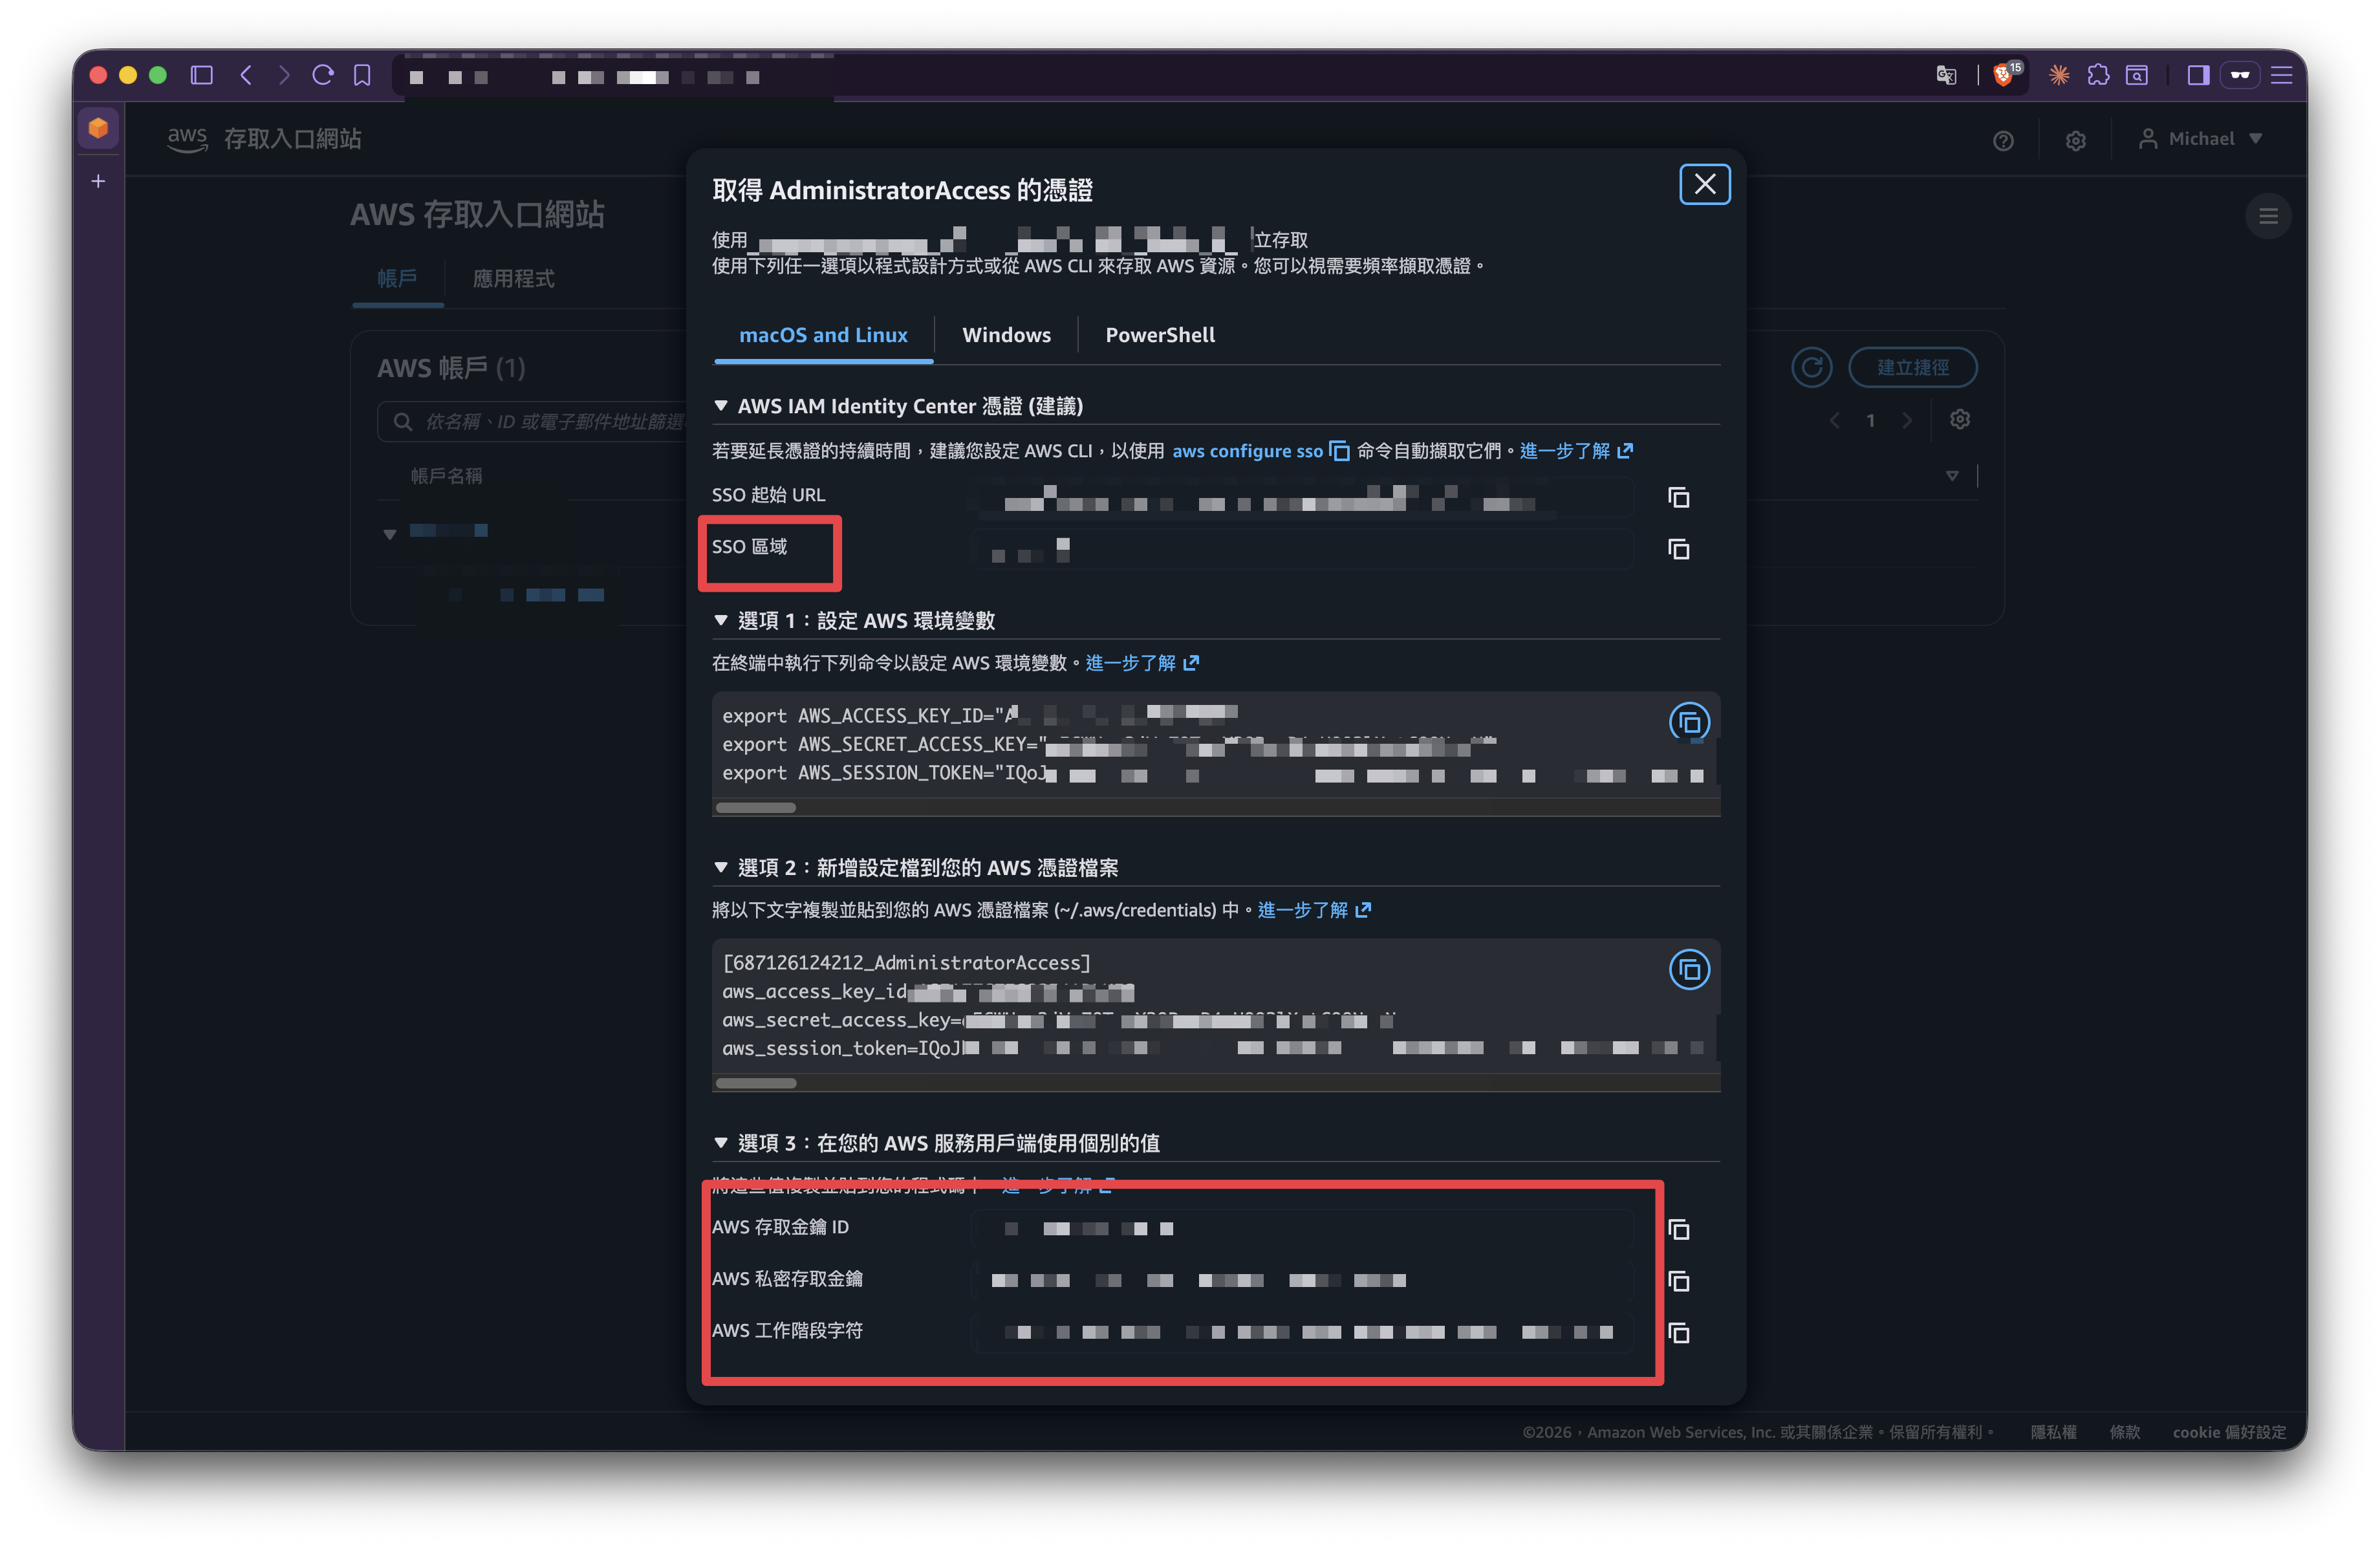
Task: Toggle the browser sidebar panel icon
Action: click(x=202, y=75)
